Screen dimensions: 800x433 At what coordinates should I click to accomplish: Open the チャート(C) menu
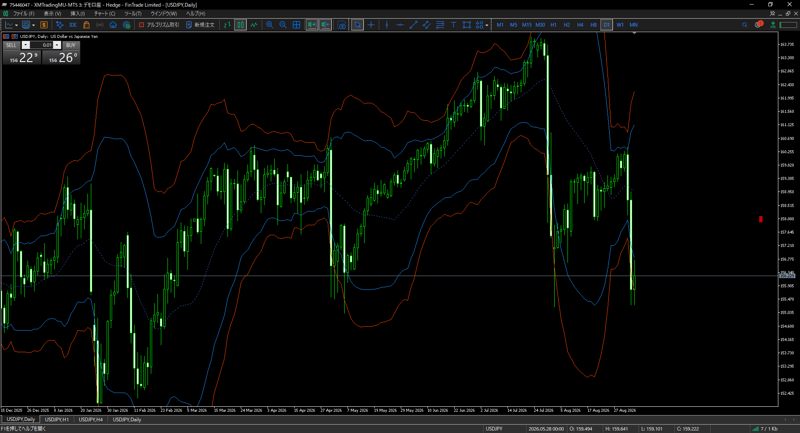[105, 14]
